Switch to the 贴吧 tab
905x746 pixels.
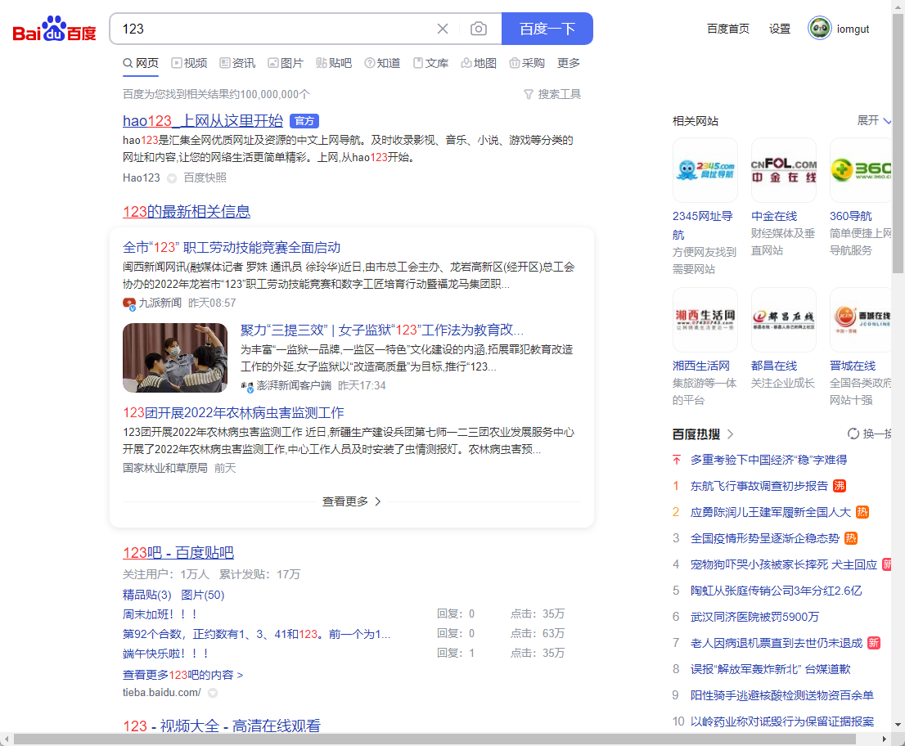334,63
